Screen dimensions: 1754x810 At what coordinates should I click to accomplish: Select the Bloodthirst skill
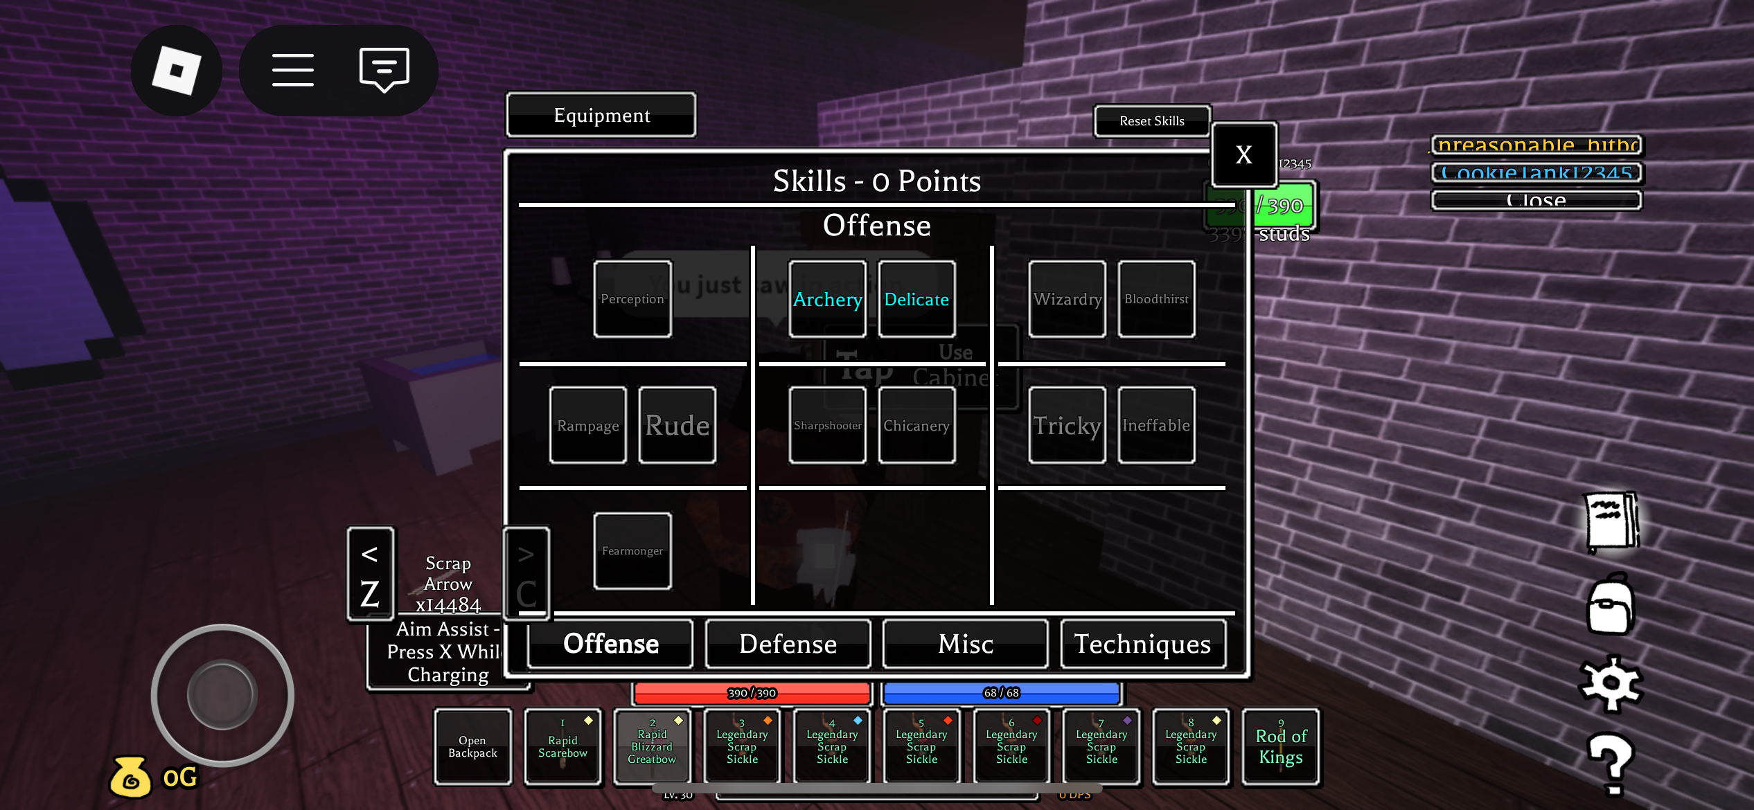tap(1156, 299)
